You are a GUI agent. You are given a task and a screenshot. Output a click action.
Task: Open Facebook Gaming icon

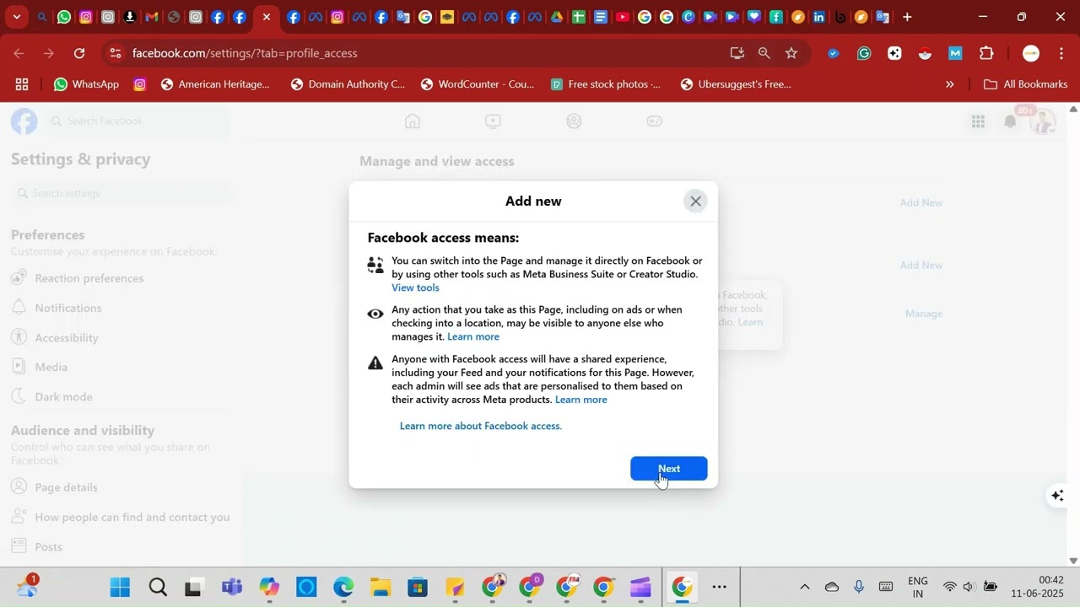pyautogui.click(x=655, y=121)
